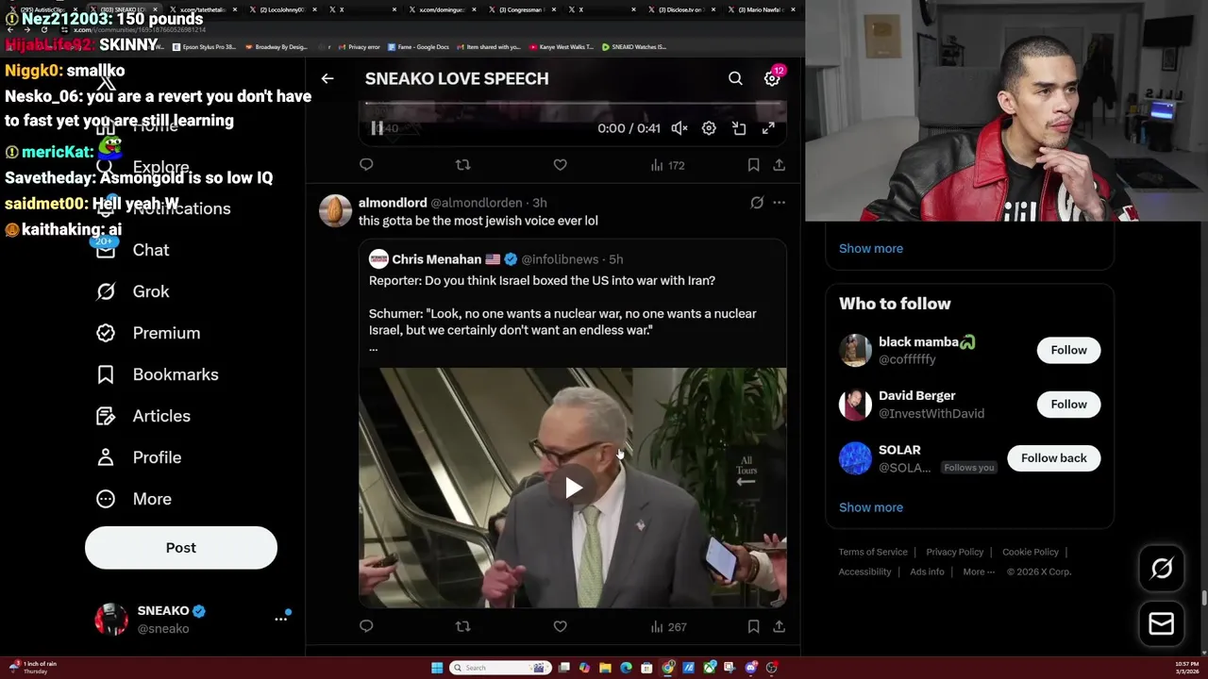Like the top post with 172 views
The width and height of the screenshot is (1208, 679).
click(560, 165)
